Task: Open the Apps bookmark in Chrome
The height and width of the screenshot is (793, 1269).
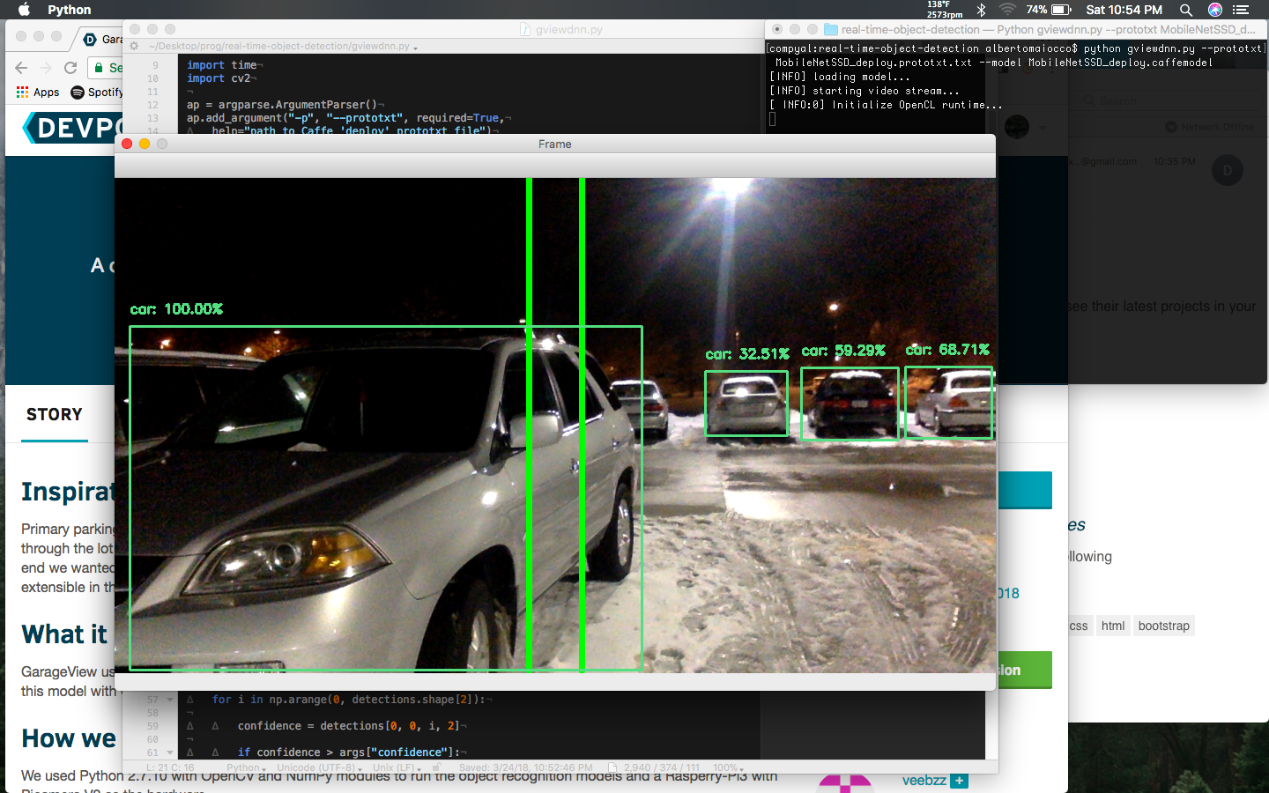Action: [38, 92]
